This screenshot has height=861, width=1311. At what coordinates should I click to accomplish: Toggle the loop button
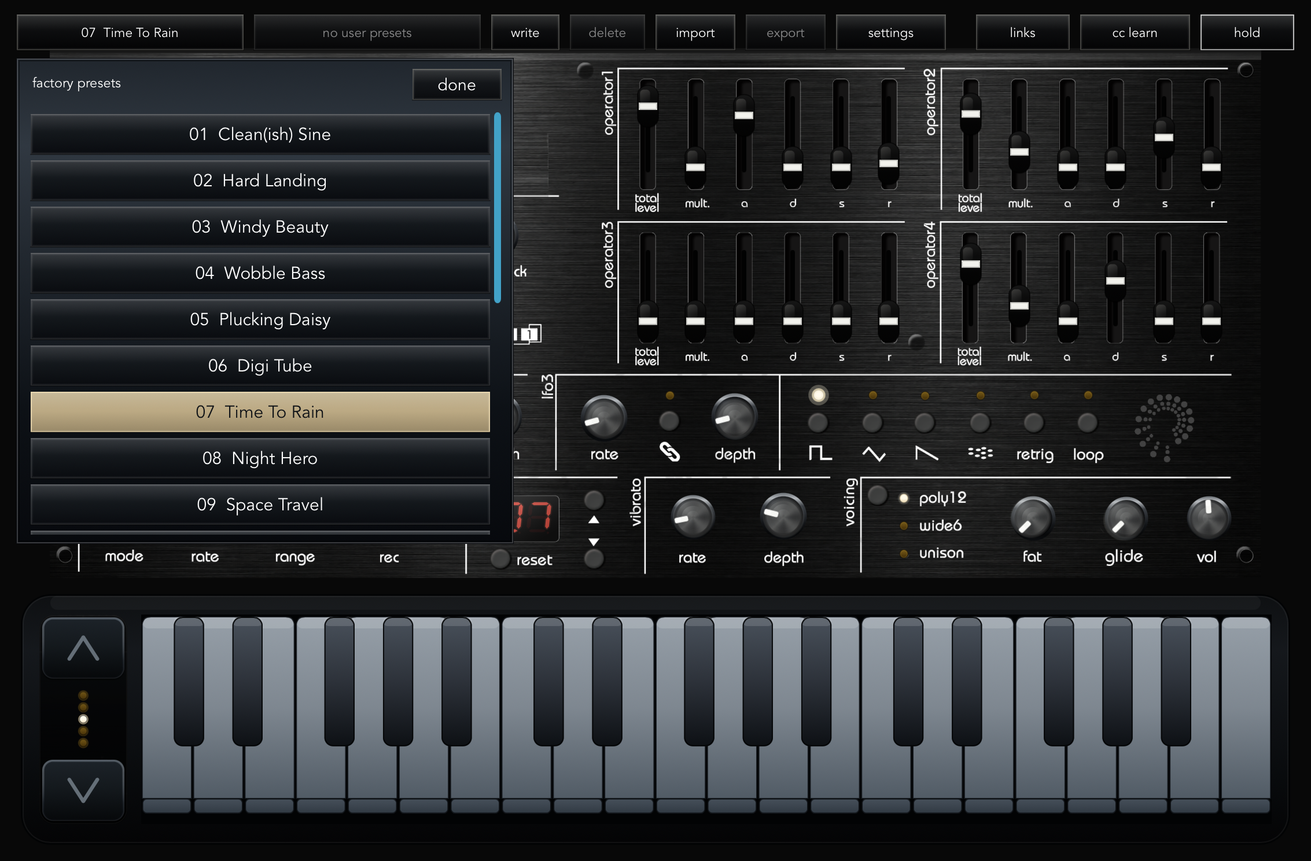(1088, 423)
